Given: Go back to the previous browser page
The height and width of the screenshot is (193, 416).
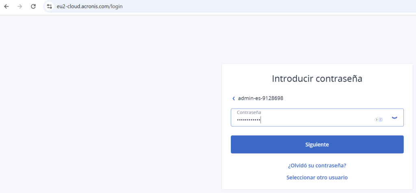Looking at the screenshot, I should click(x=6, y=7).
